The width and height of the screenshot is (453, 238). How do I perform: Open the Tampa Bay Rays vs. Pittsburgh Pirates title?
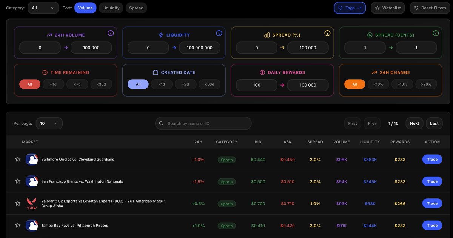click(75, 226)
